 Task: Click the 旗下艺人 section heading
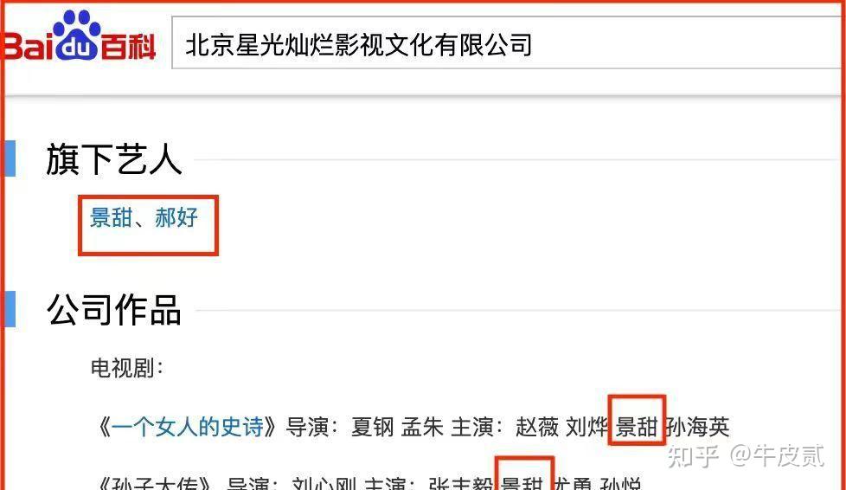(x=114, y=159)
